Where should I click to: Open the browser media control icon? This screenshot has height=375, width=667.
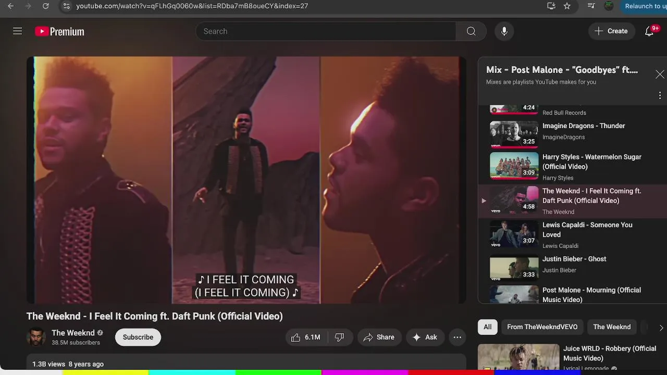pos(591,6)
